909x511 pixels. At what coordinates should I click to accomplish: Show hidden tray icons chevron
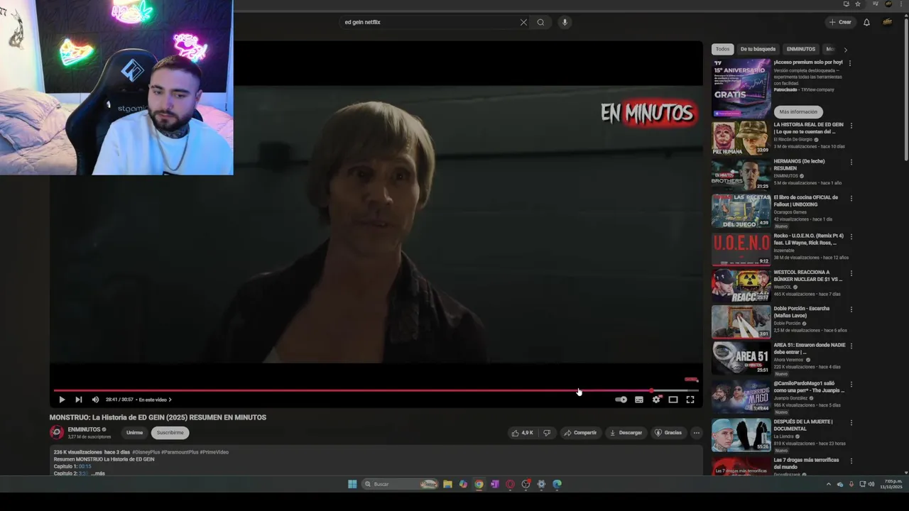(x=828, y=484)
